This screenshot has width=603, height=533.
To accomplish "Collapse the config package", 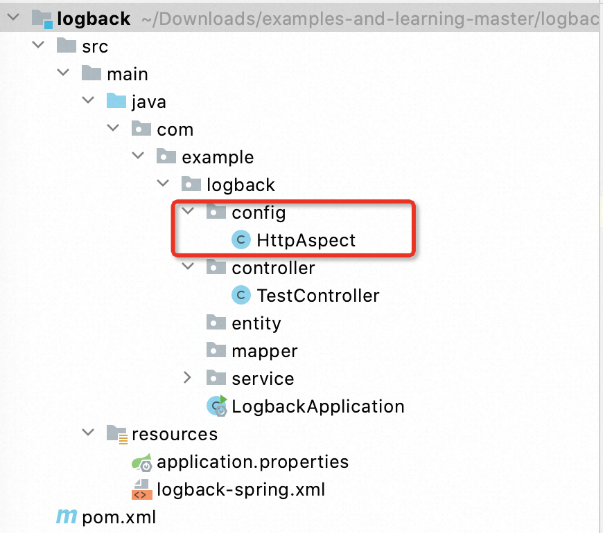I will tap(188, 213).
